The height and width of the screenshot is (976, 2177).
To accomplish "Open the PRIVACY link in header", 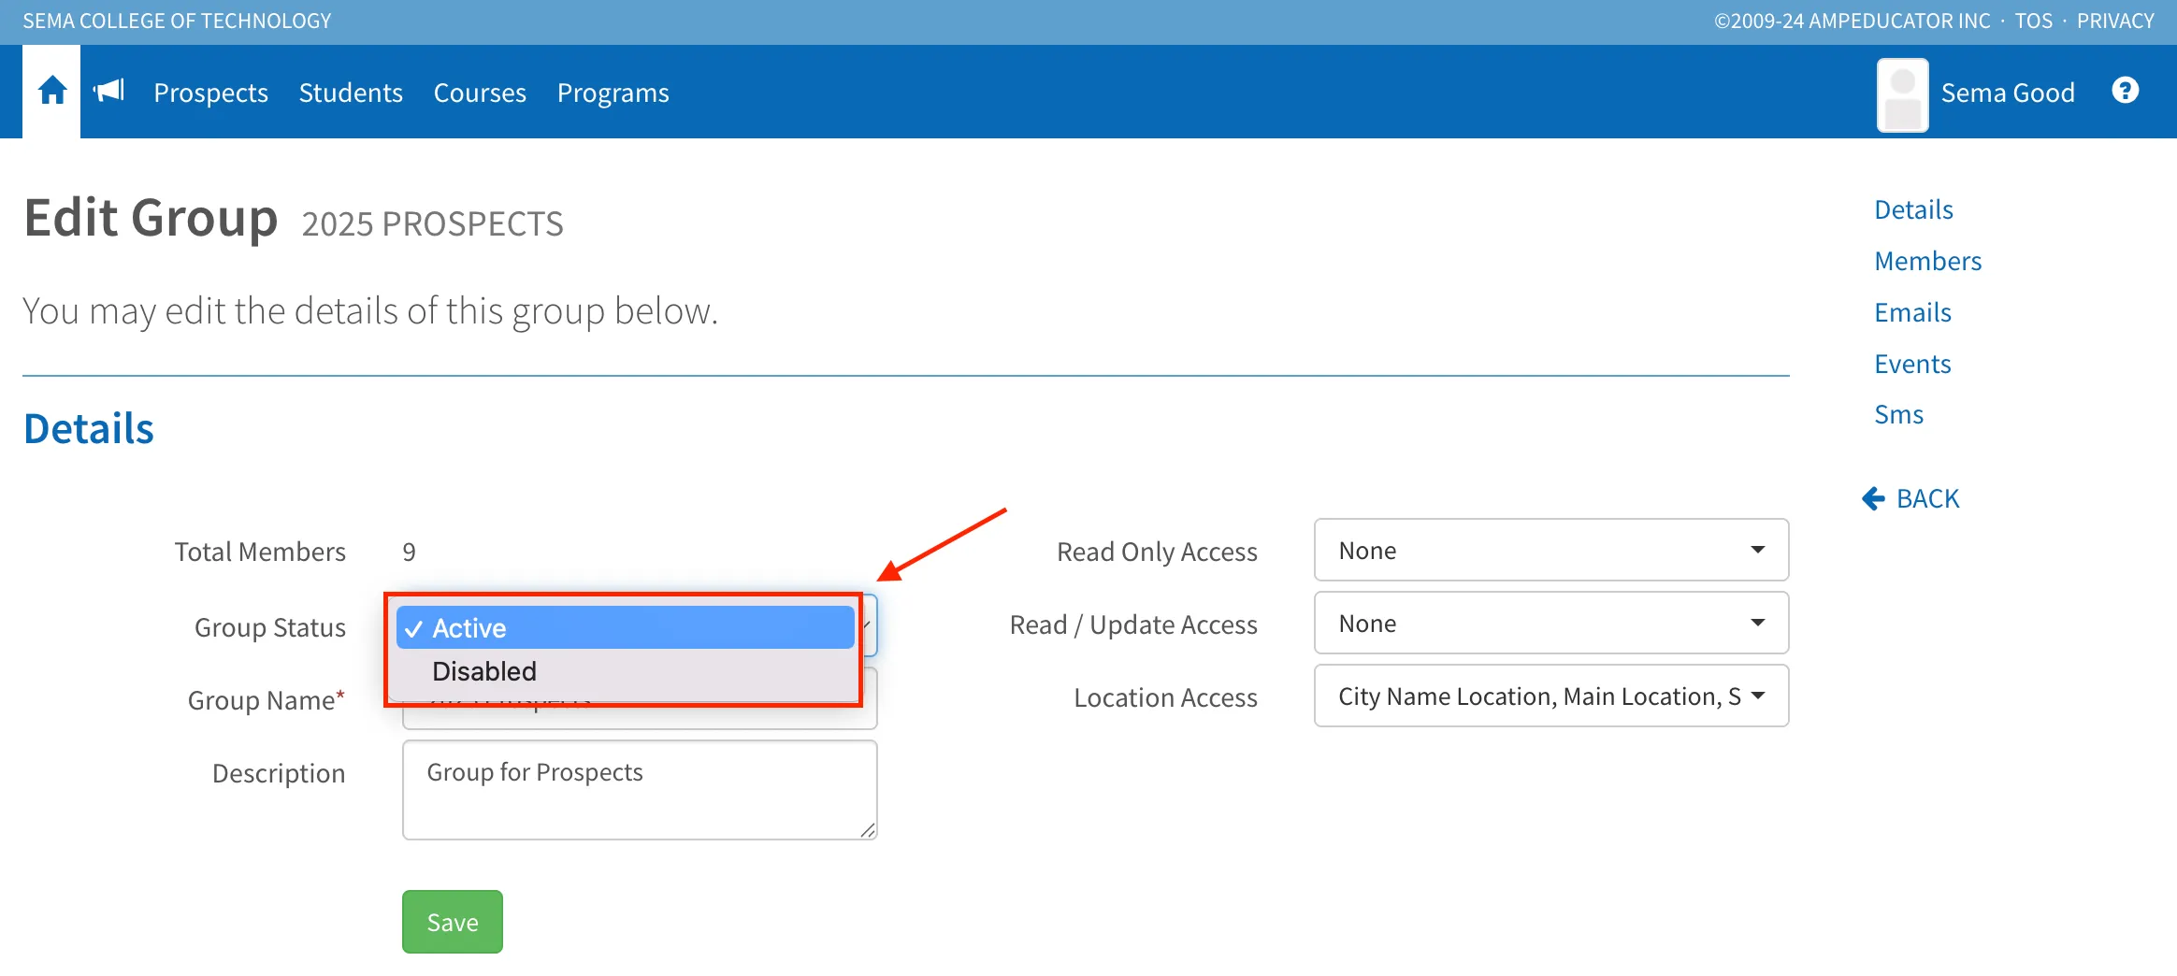I will point(2115,21).
